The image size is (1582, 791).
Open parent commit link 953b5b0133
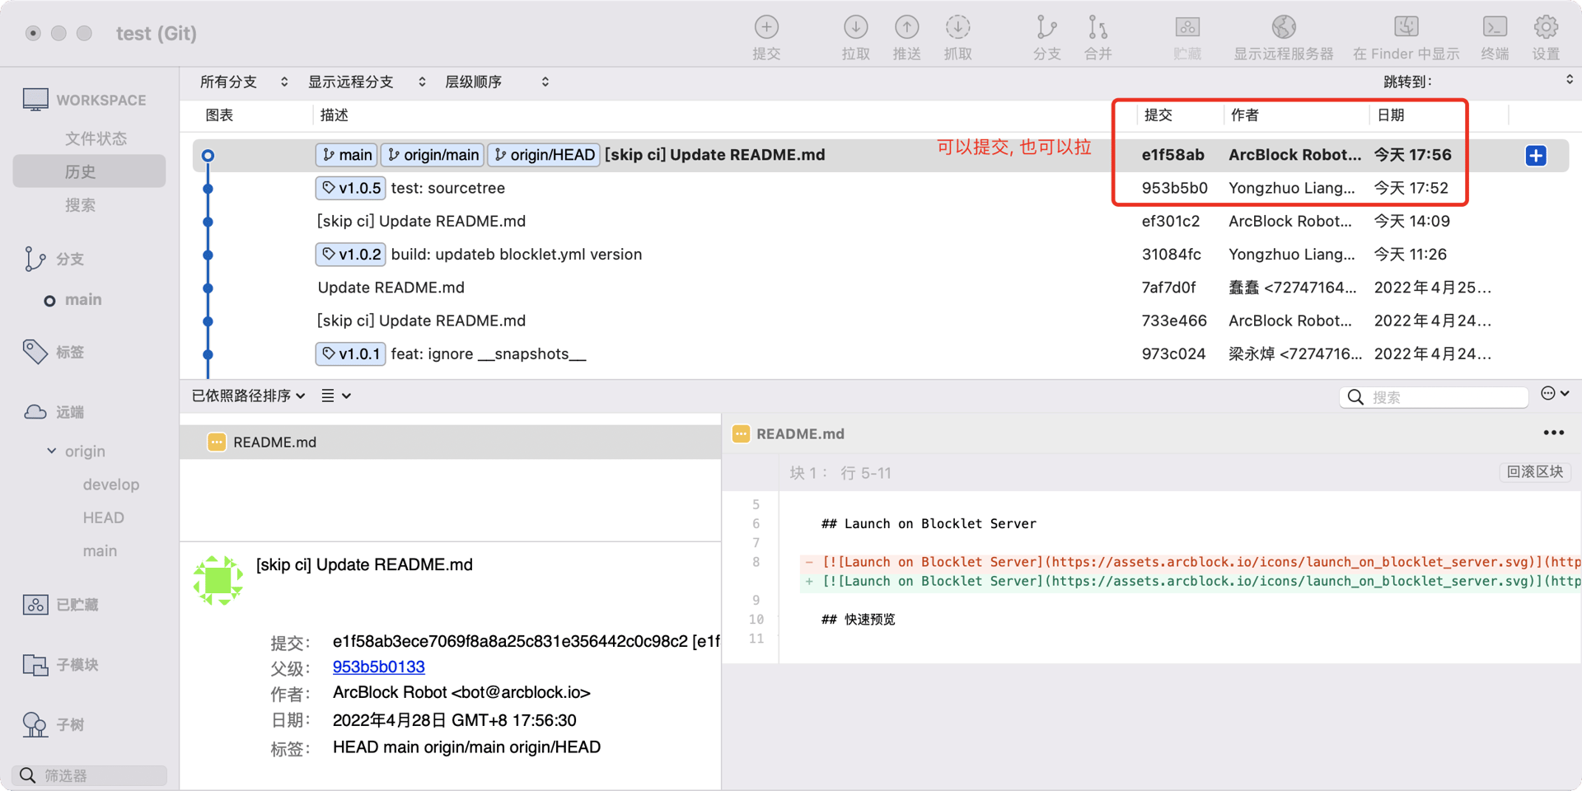(x=378, y=667)
